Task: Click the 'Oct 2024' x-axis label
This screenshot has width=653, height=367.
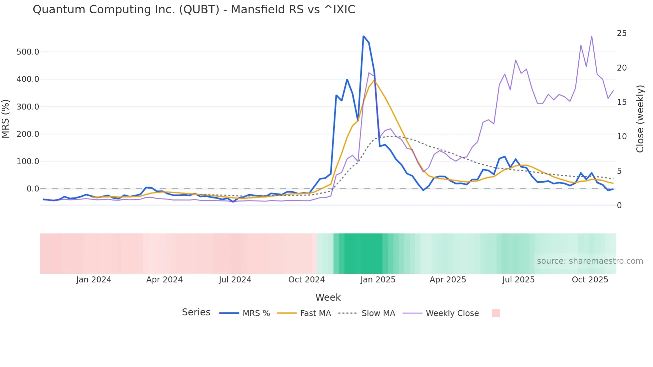Action: pyautogui.click(x=307, y=280)
